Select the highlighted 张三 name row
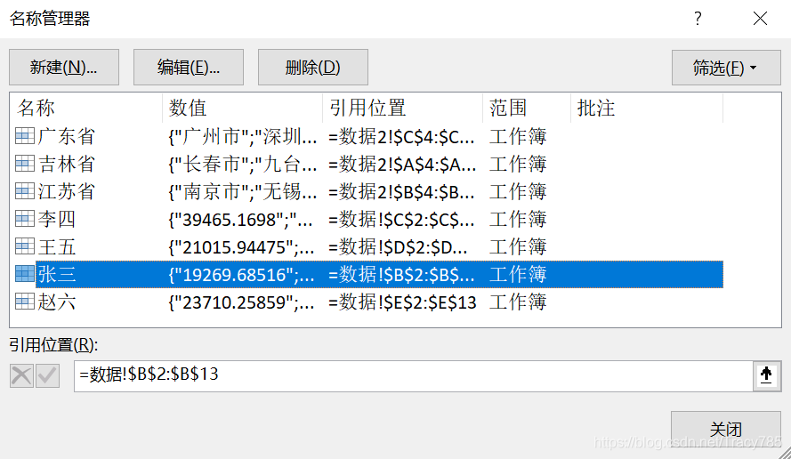The width and height of the screenshot is (791, 459). [x=369, y=274]
